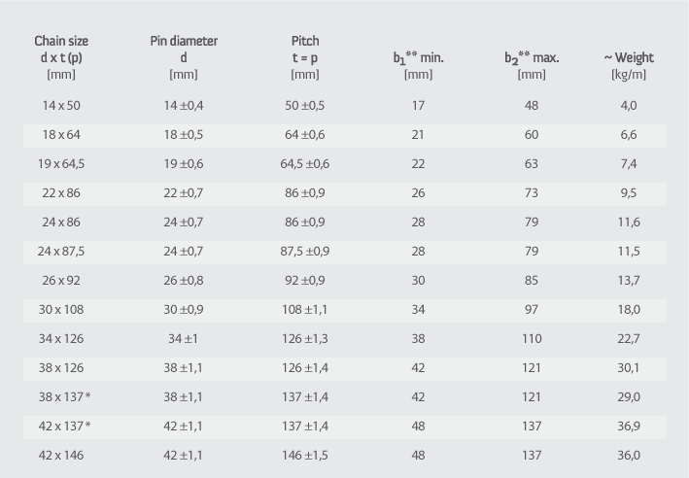Click the 146 ±1,5 pitch cell

305,455
